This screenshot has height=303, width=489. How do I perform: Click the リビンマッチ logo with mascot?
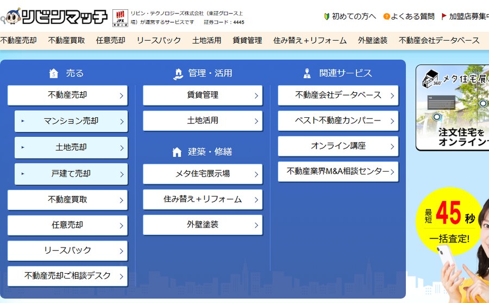[54, 17]
